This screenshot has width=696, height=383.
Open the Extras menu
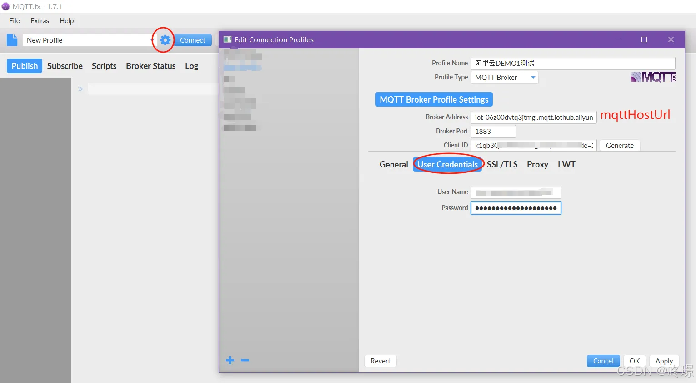[x=40, y=20]
